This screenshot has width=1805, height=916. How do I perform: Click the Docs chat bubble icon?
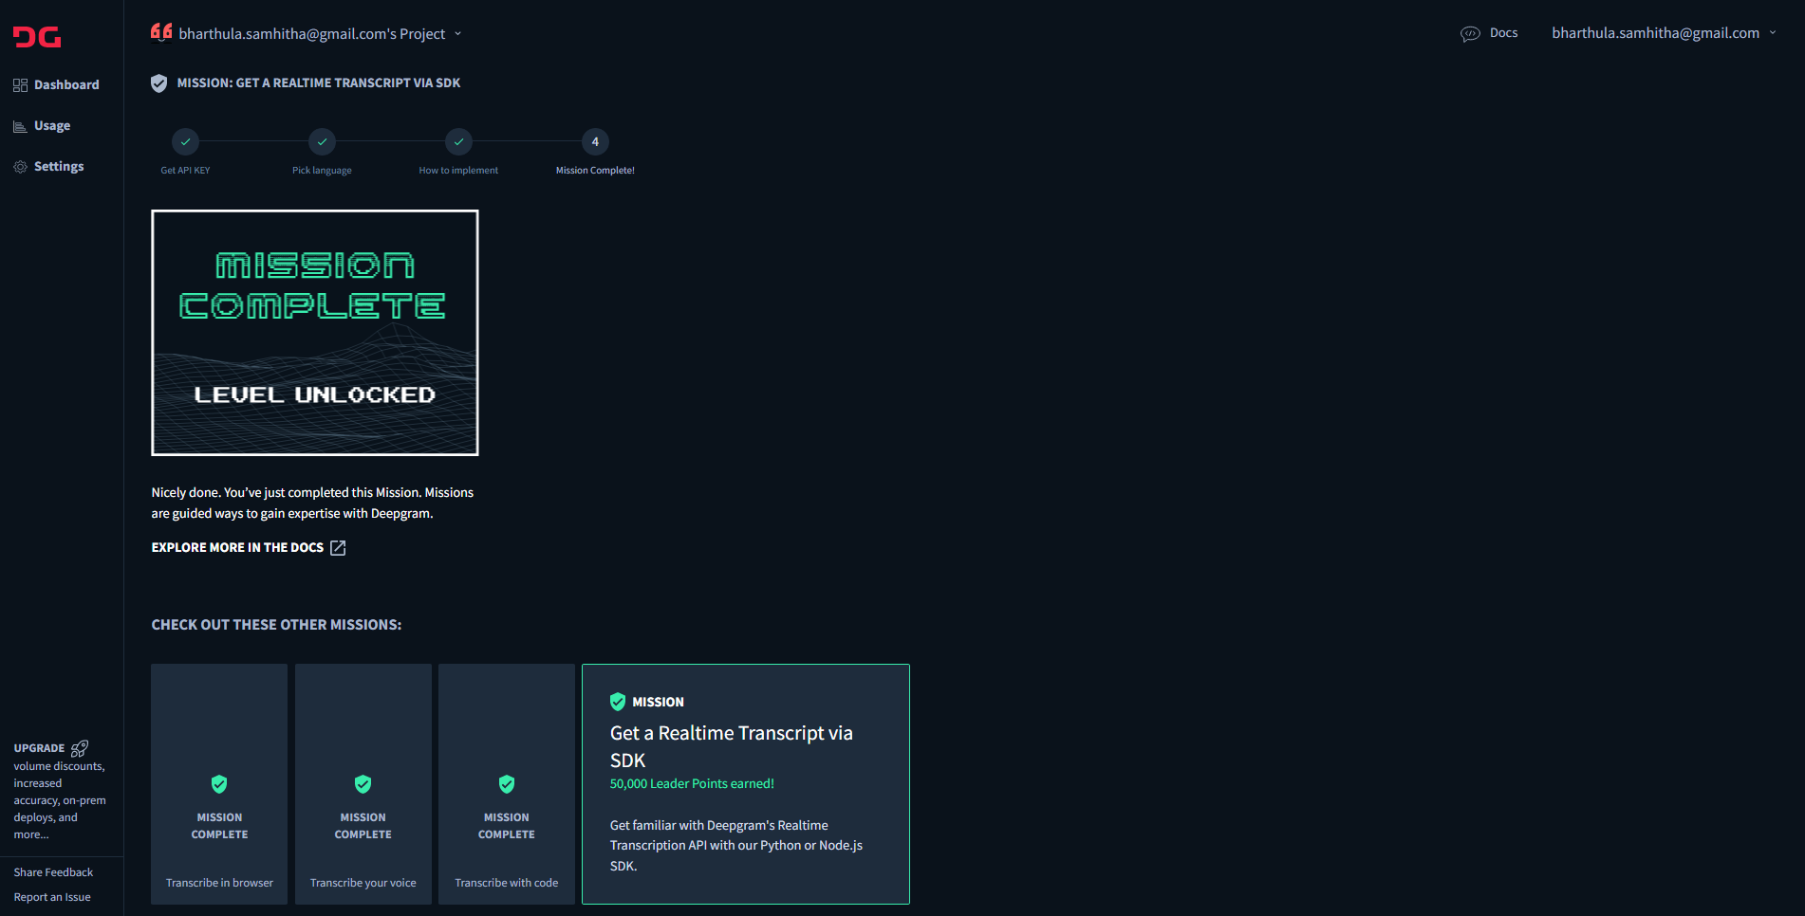tap(1470, 34)
